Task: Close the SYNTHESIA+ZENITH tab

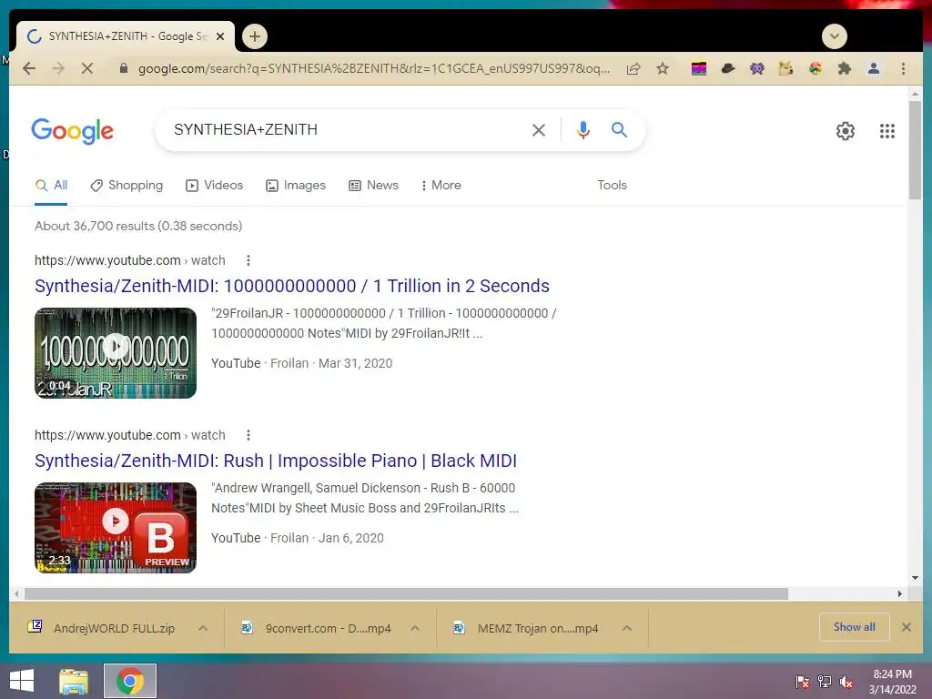Action: tap(220, 36)
